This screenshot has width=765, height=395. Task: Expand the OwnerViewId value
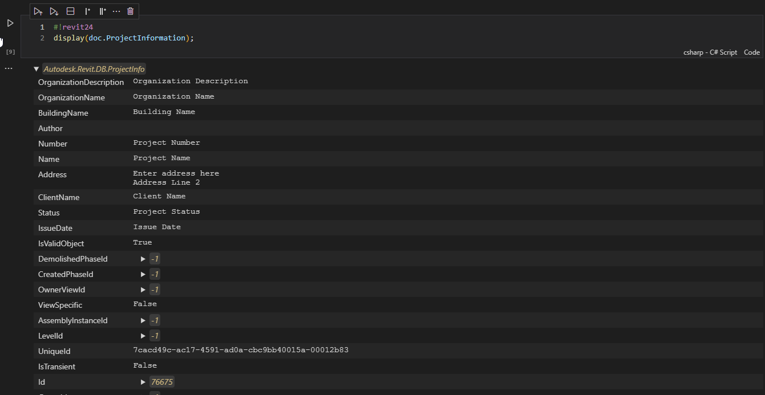coord(143,290)
